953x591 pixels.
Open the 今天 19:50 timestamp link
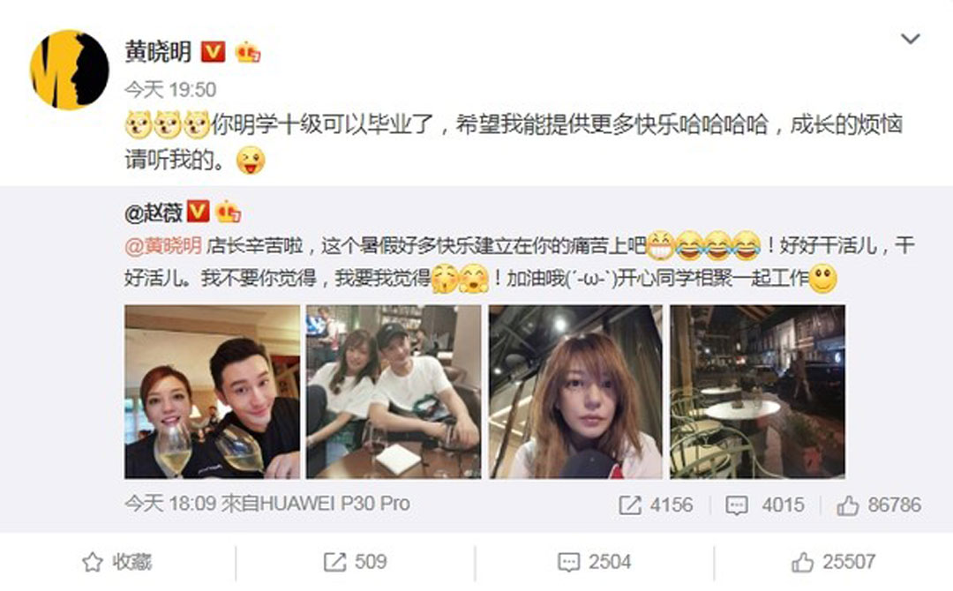(170, 90)
